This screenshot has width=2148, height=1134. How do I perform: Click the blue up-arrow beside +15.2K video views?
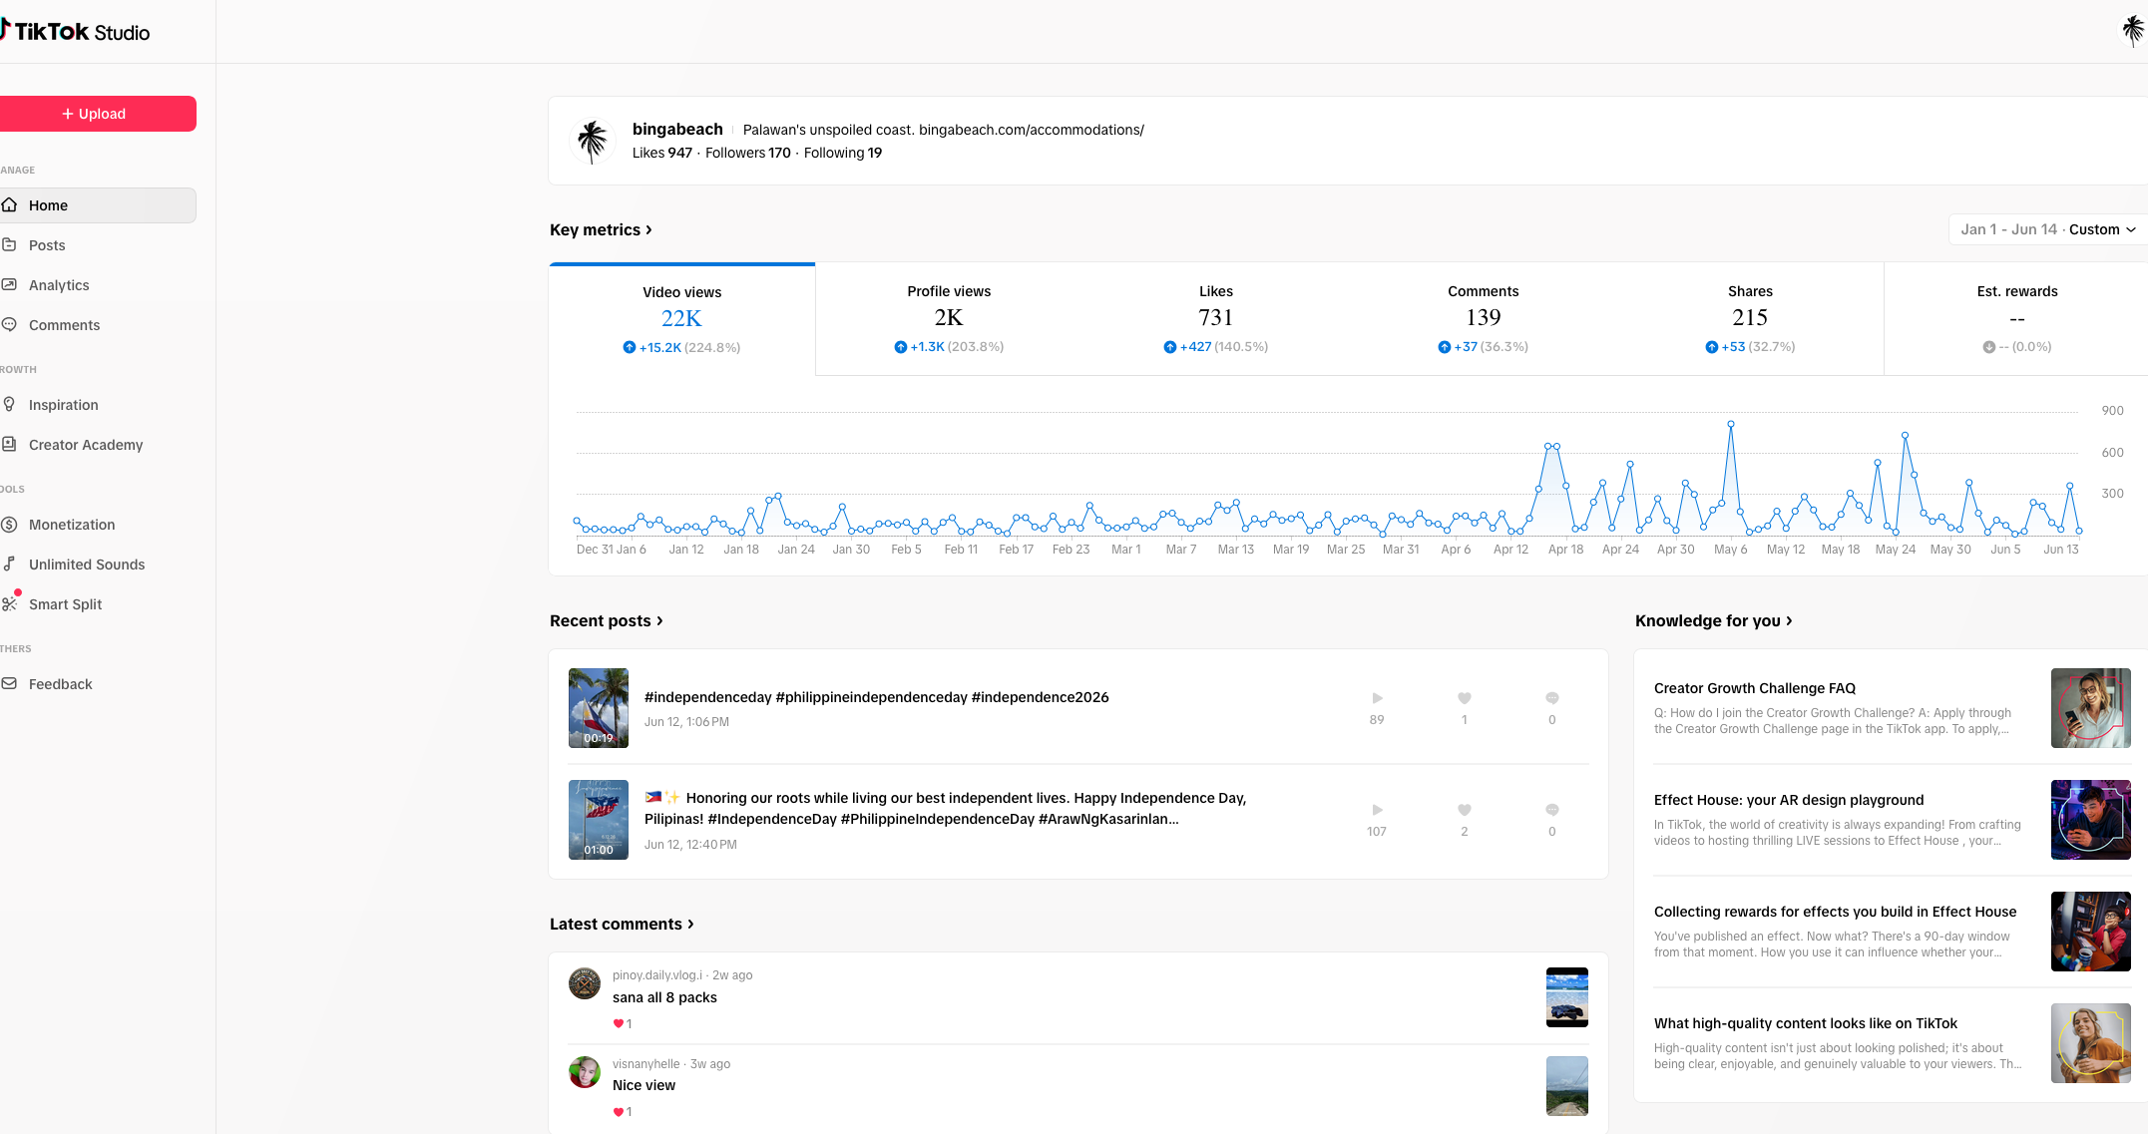(630, 347)
